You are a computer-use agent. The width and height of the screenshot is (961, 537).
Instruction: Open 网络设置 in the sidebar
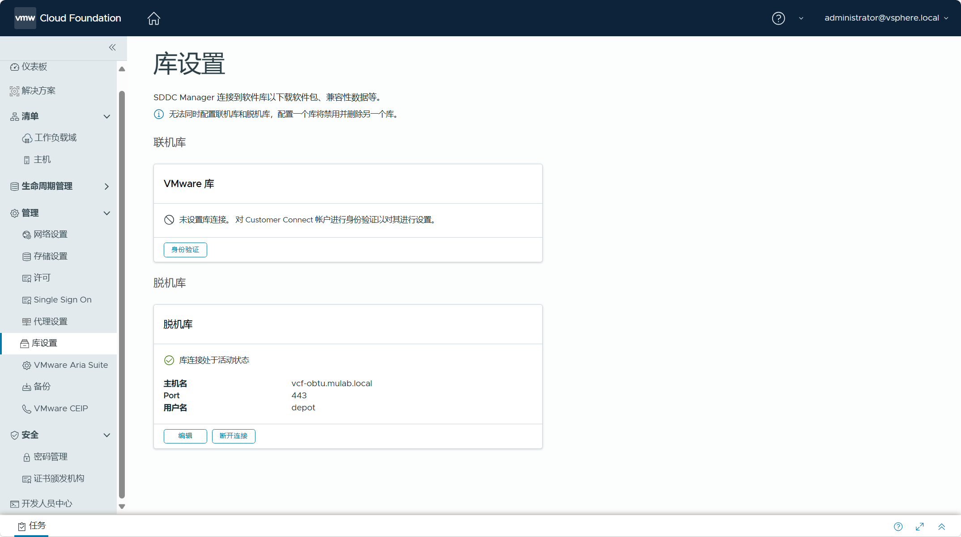click(51, 234)
